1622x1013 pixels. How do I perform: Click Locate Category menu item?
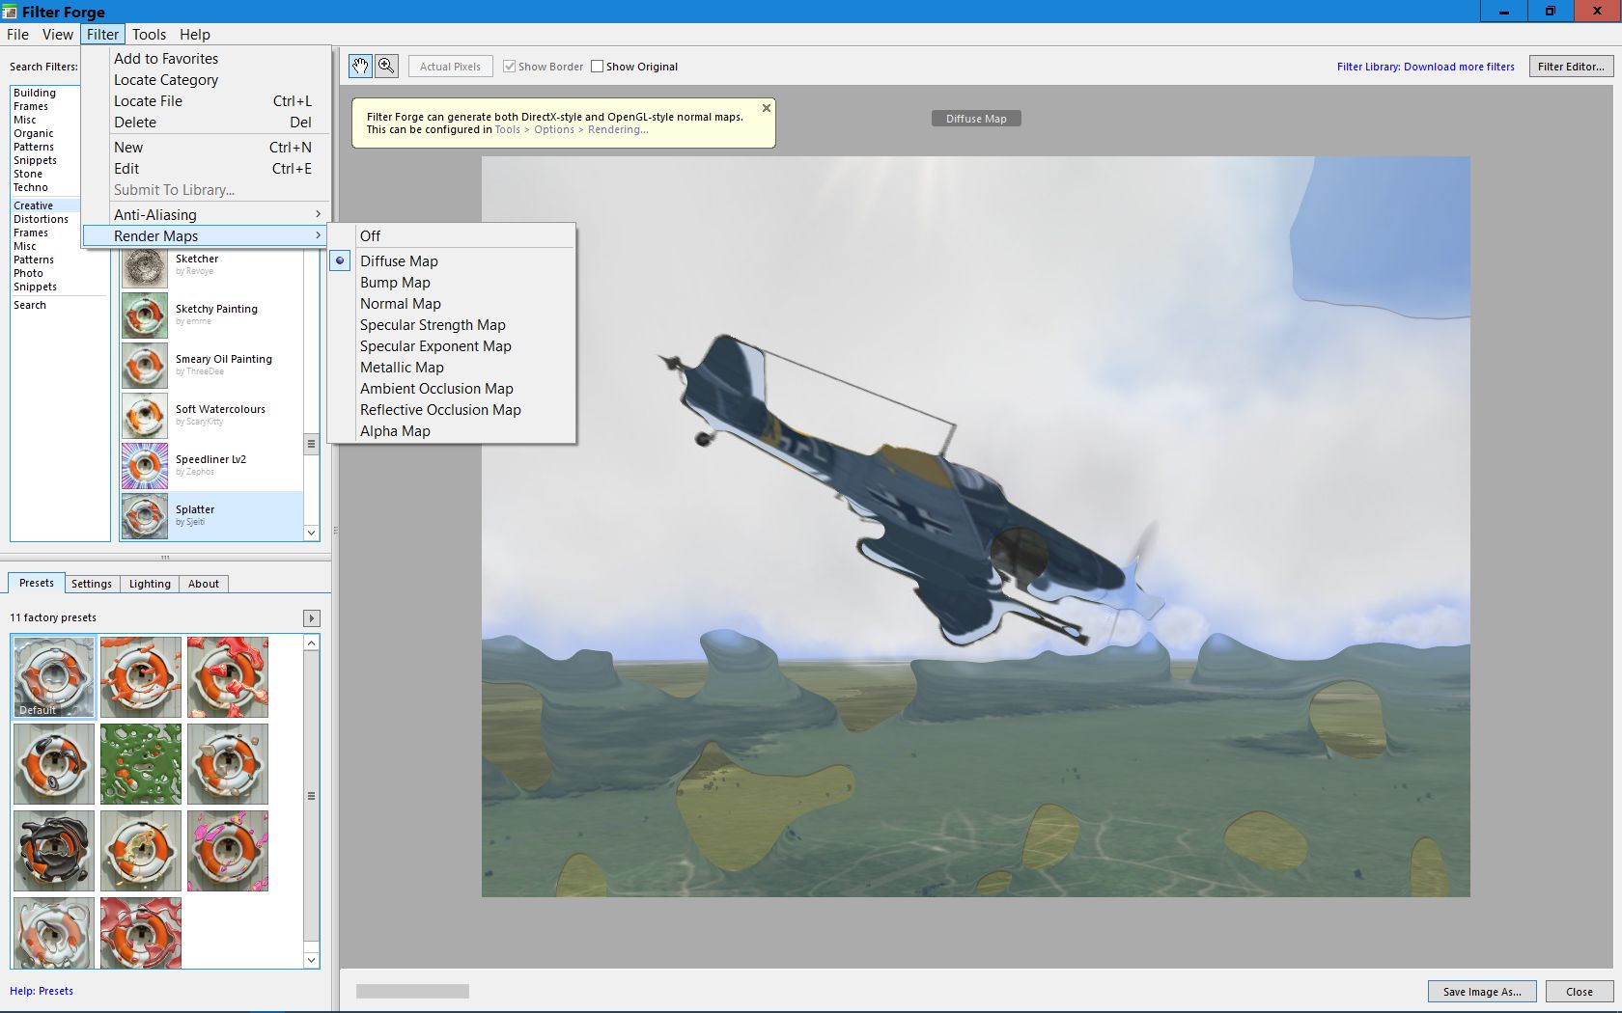pyautogui.click(x=206, y=80)
